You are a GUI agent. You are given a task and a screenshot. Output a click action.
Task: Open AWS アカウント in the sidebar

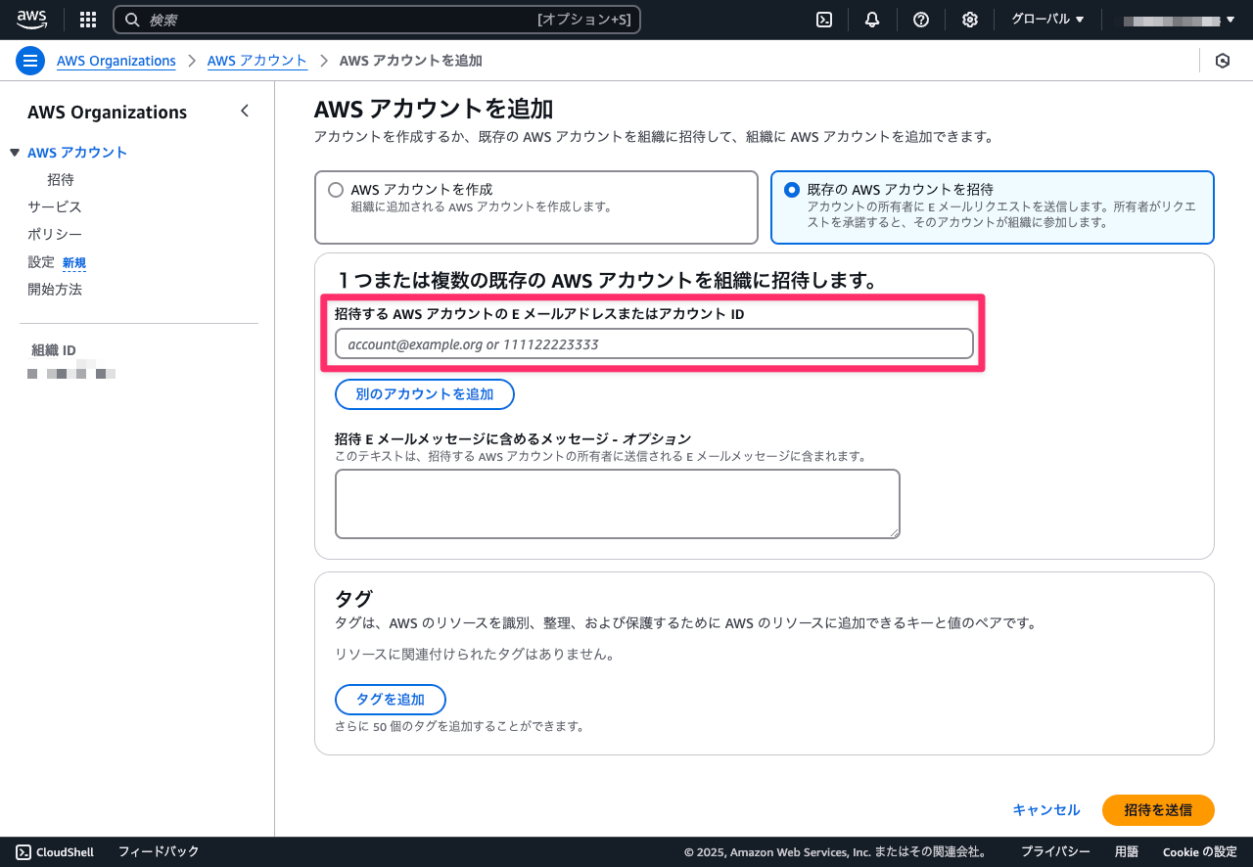[77, 153]
